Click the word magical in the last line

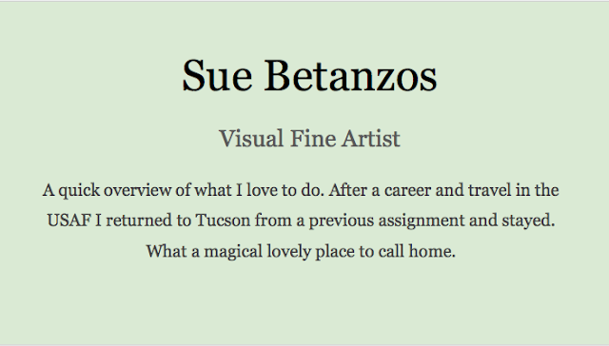[233, 251]
